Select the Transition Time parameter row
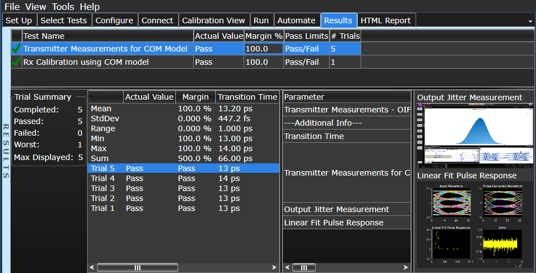The width and height of the screenshot is (536, 273). 347,136
